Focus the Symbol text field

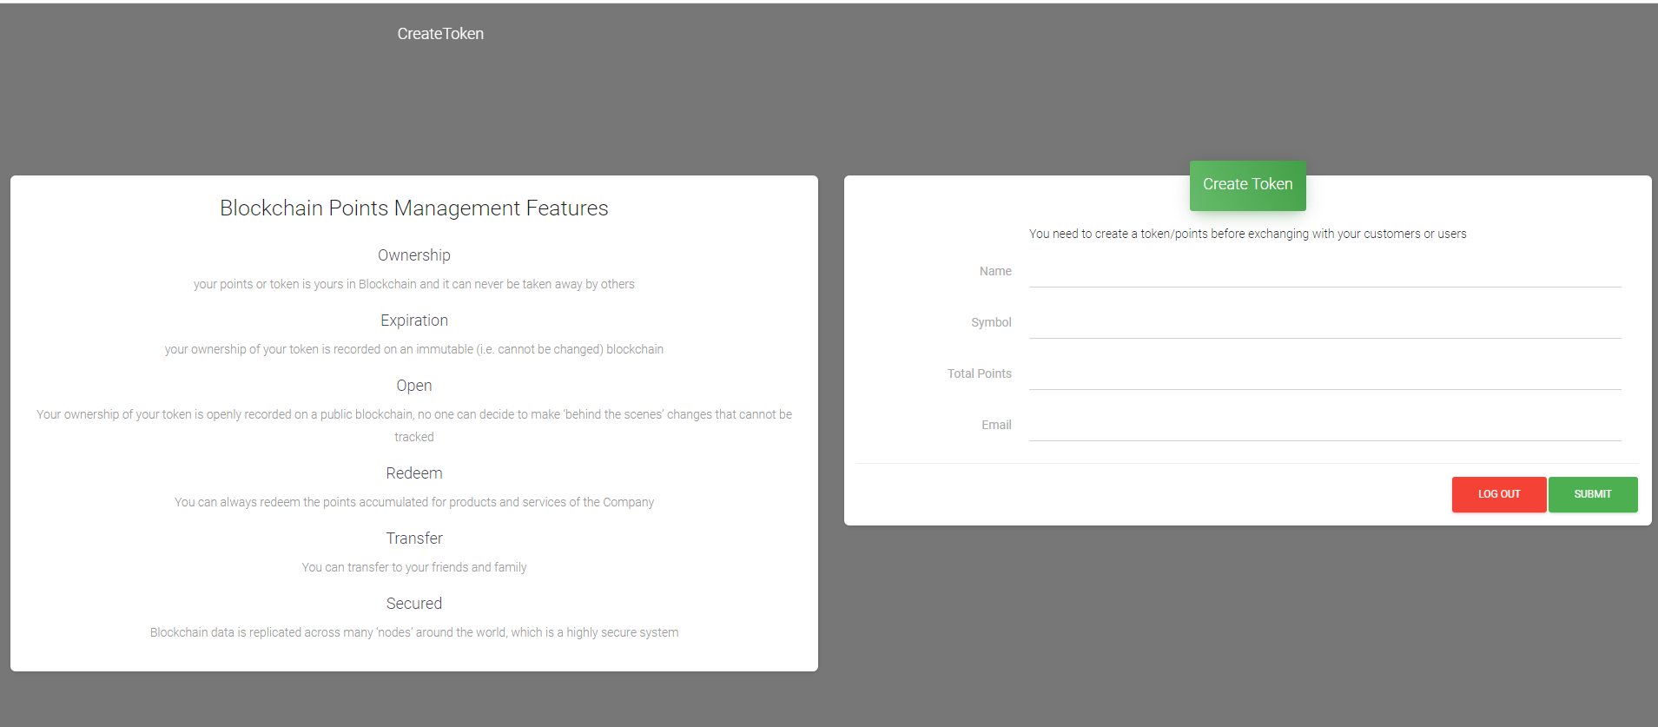pyautogui.click(x=1324, y=324)
